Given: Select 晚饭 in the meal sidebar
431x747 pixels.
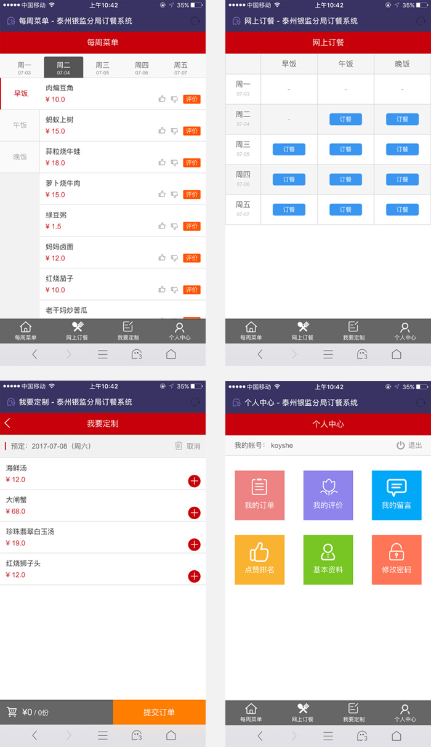Looking at the screenshot, I should 20,157.
